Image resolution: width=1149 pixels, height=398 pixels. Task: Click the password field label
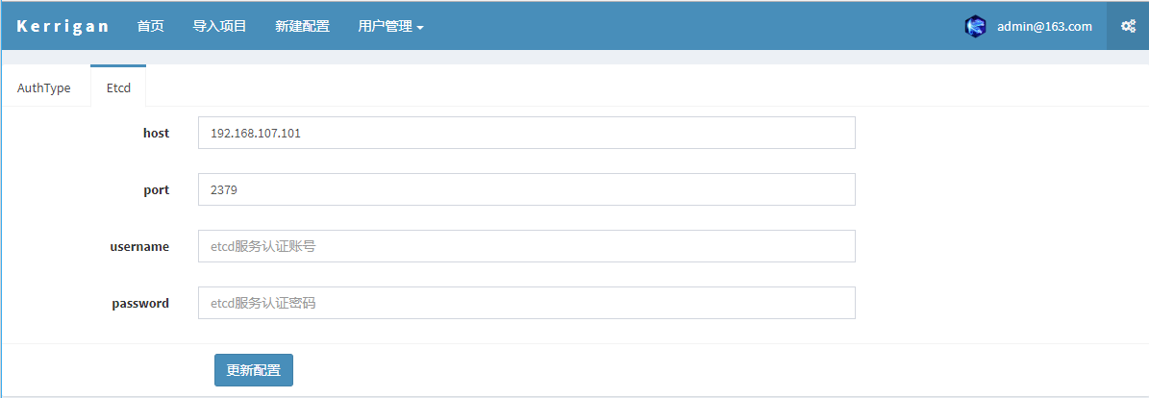tap(140, 303)
